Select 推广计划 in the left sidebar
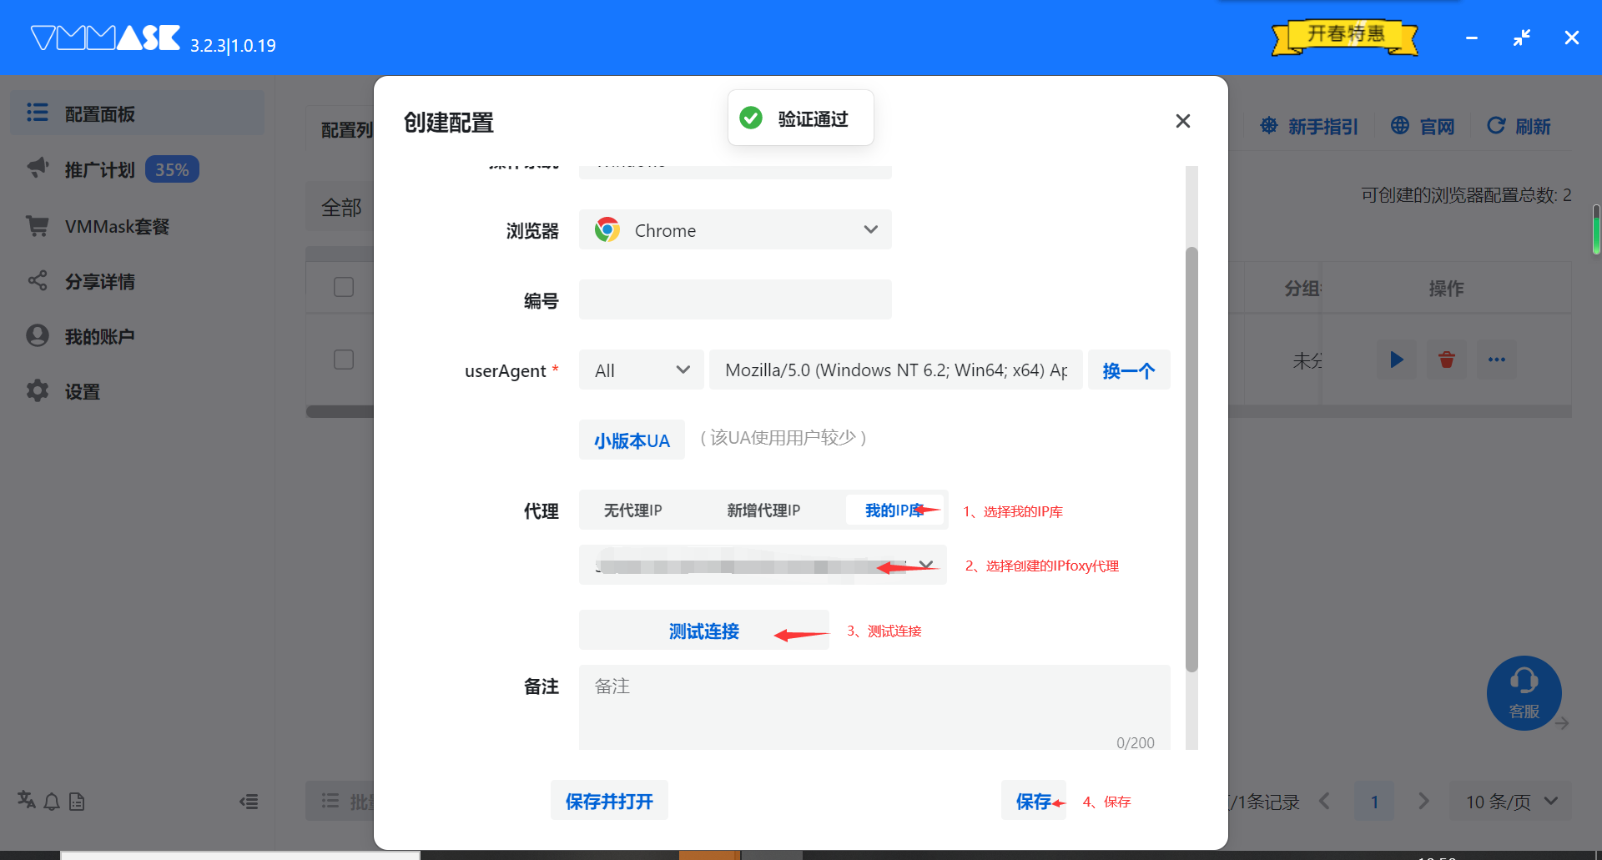 (x=100, y=168)
